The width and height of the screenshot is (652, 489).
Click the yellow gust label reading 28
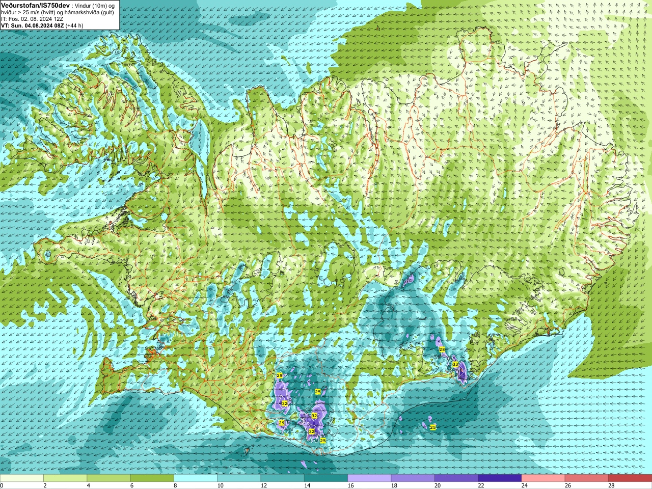(x=442, y=349)
